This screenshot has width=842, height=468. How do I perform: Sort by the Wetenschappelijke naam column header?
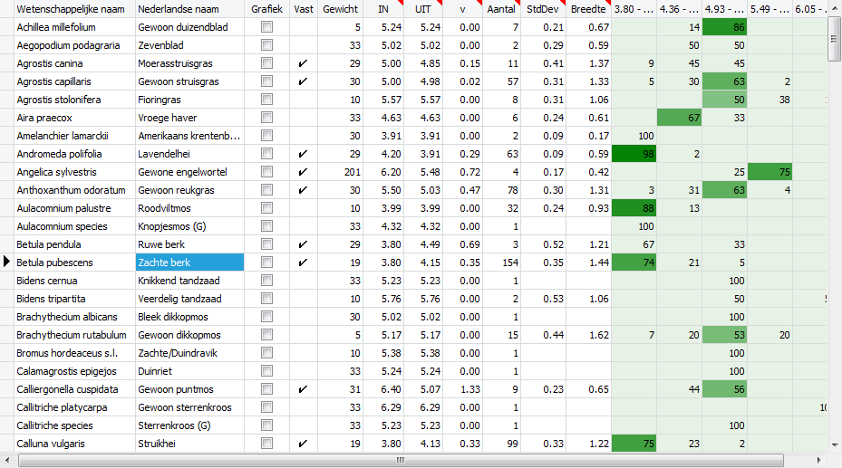[73, 8]
